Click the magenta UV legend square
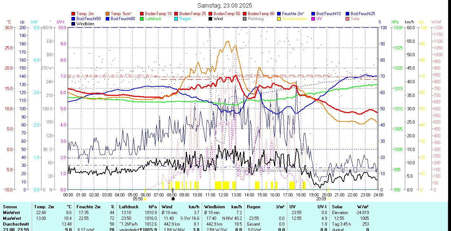The height and width of the screenshot is (231, 451). coord(314,19)
